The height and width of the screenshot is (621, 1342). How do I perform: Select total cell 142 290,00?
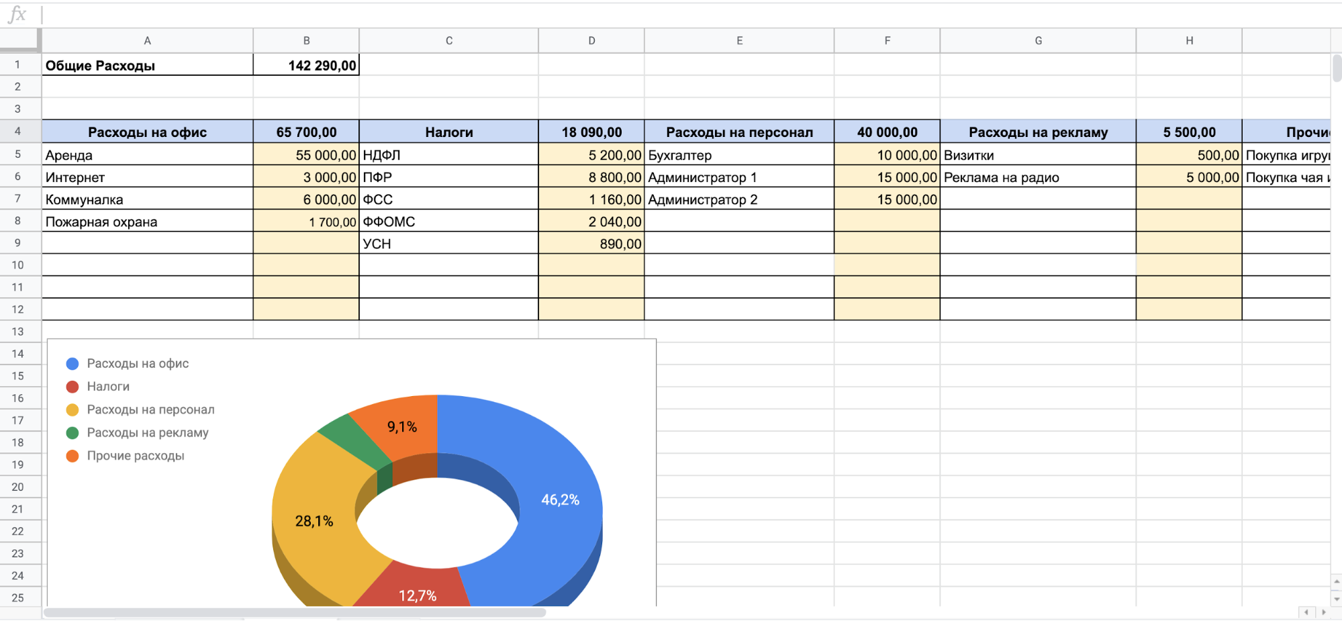(306, 65)
